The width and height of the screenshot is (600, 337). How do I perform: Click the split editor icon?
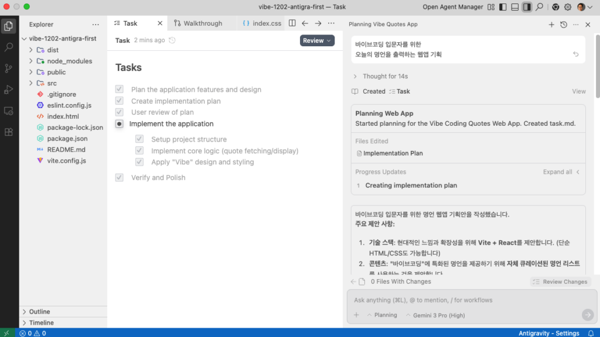tap(292, 23)
